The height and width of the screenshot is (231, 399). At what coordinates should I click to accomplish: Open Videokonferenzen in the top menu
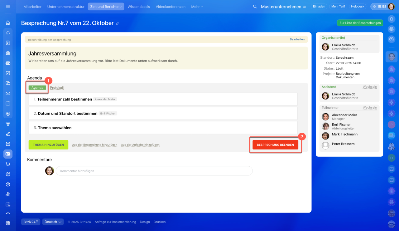pyautogui.click(x=171, y=7)
